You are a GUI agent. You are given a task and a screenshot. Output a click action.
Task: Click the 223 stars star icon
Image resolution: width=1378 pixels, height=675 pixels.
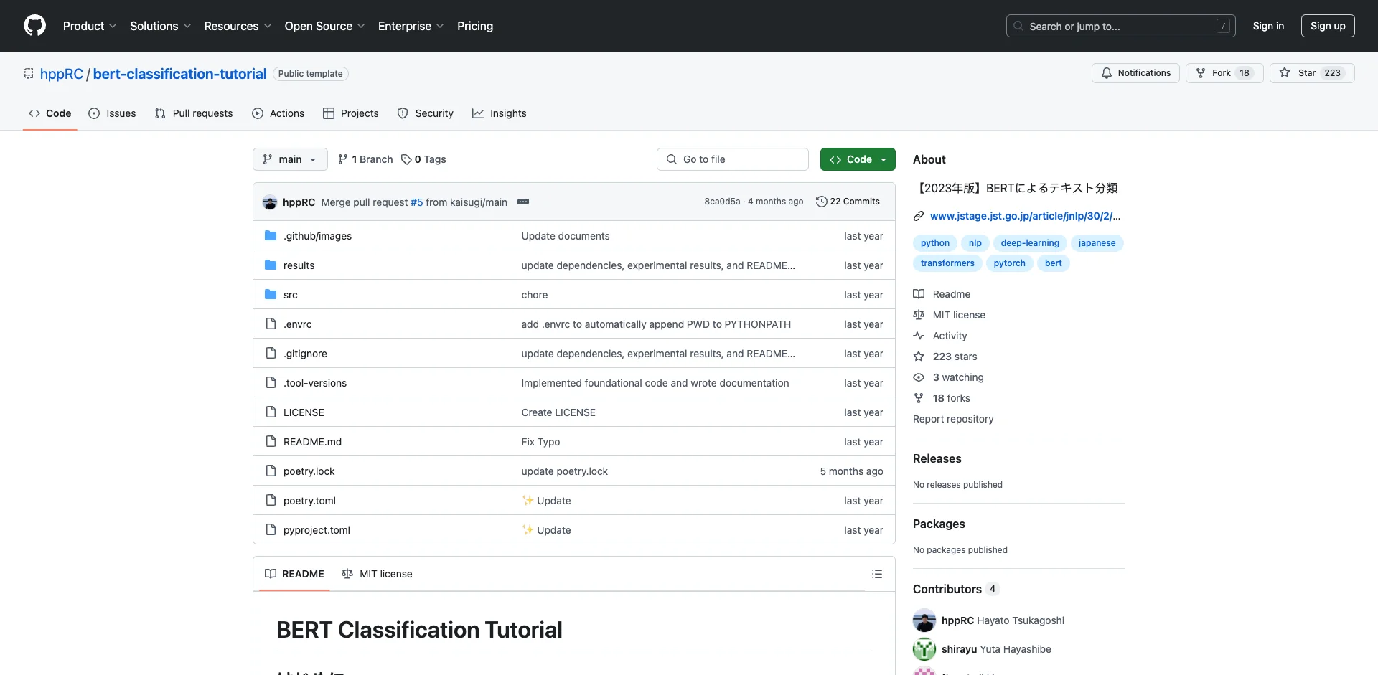point(919,357)
